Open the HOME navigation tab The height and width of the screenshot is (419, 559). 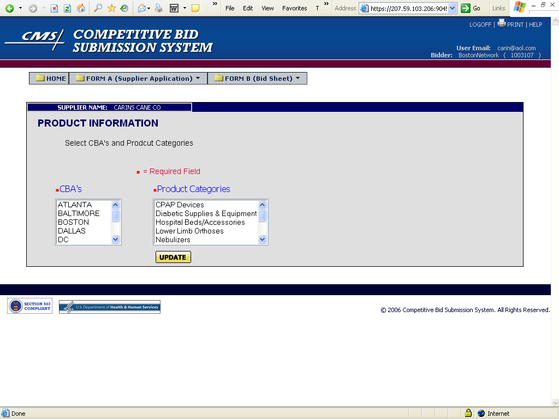[x=50, y=79]
